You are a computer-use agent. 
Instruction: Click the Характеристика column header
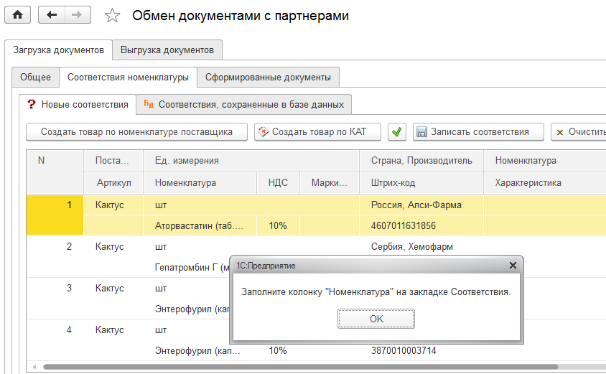pyautogui.click(x=544, y=182)
